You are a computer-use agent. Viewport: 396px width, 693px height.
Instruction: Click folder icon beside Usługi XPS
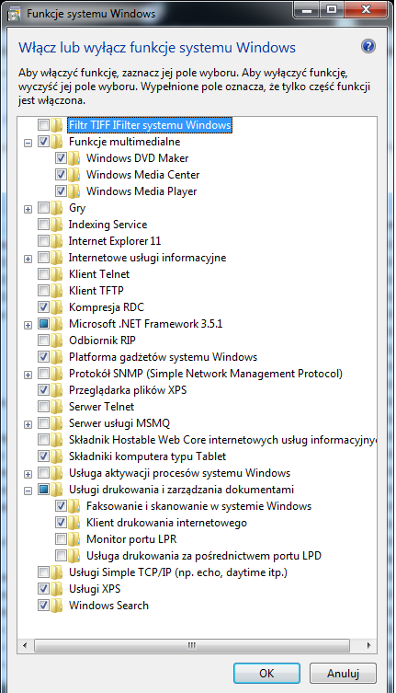[56, 589]
